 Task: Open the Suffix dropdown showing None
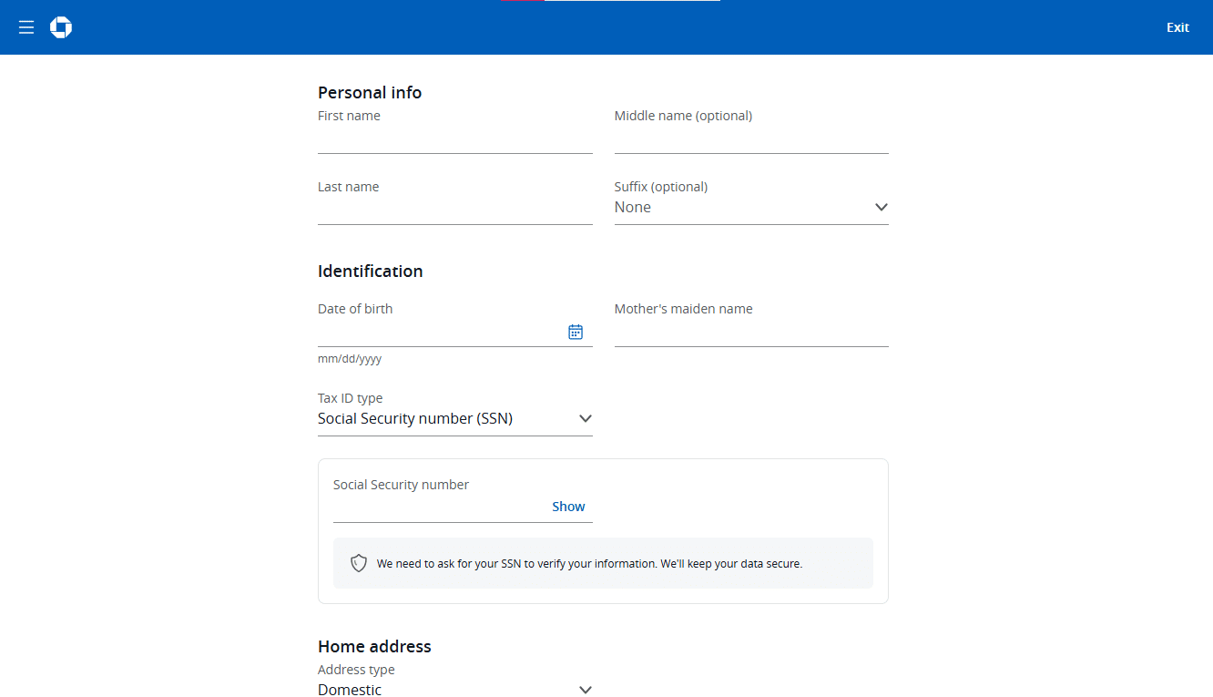[751, 207]
